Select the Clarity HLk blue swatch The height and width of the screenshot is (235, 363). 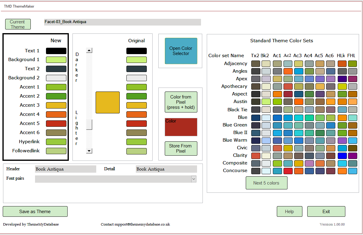[x=342, y=155]
